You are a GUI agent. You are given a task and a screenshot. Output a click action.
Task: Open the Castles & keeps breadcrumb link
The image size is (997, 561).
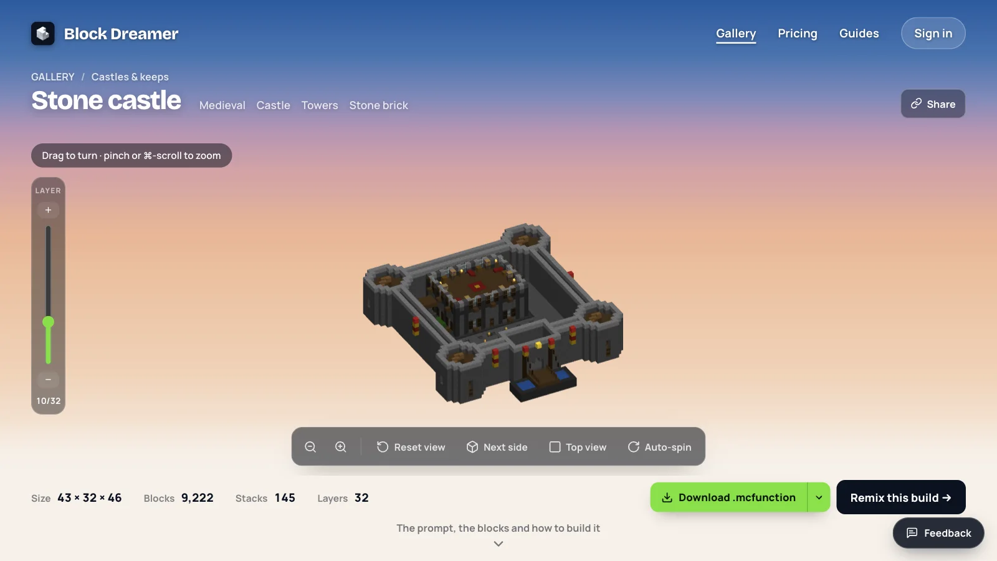130,77
